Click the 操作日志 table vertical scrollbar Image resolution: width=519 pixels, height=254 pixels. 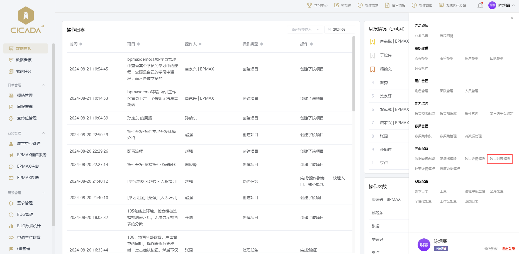pyautogui.click(x=354, y=74)
